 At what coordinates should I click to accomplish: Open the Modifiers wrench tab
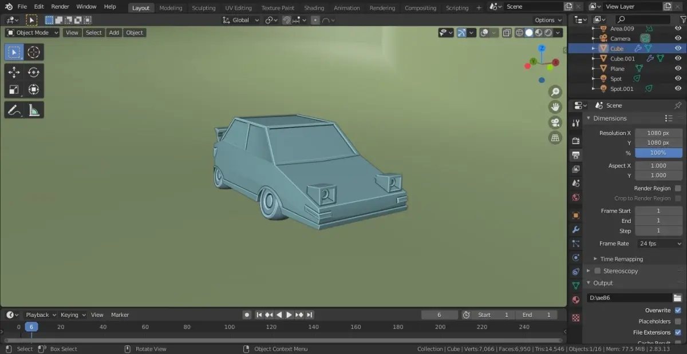click(x=576, y=230)
